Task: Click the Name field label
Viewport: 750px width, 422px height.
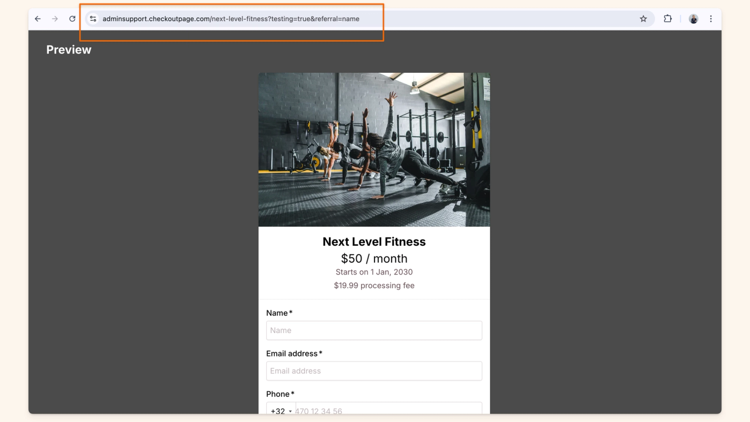Action: tap(279, 313)
